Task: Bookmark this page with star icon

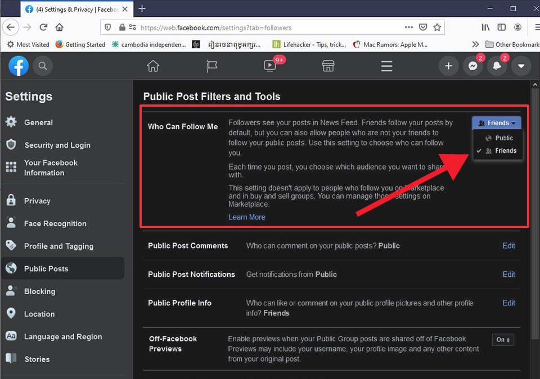Action: [x=437, y=27]
